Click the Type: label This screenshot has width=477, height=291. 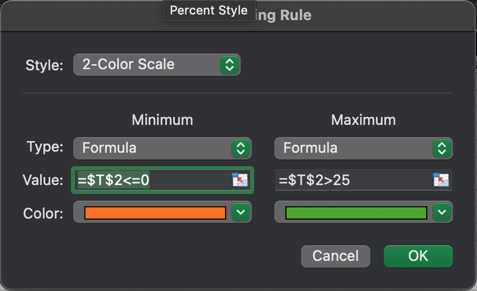45,147
